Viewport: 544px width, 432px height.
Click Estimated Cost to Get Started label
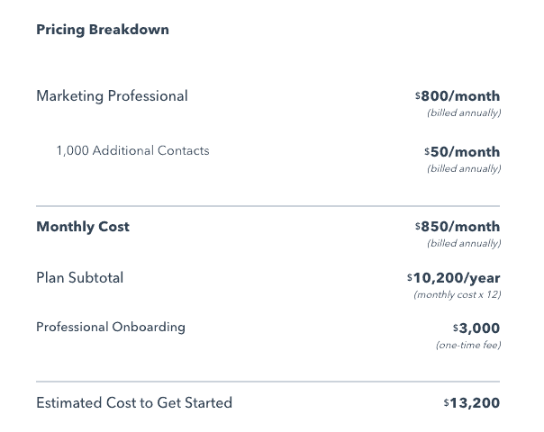pos(134,403)
